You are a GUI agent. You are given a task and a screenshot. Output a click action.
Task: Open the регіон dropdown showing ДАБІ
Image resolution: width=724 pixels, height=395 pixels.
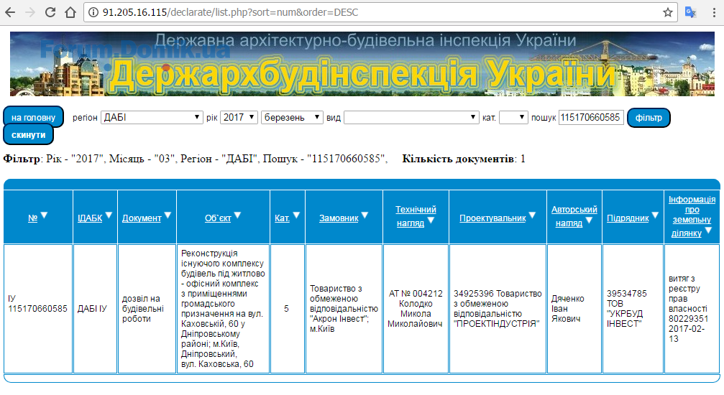pos(152,117)
